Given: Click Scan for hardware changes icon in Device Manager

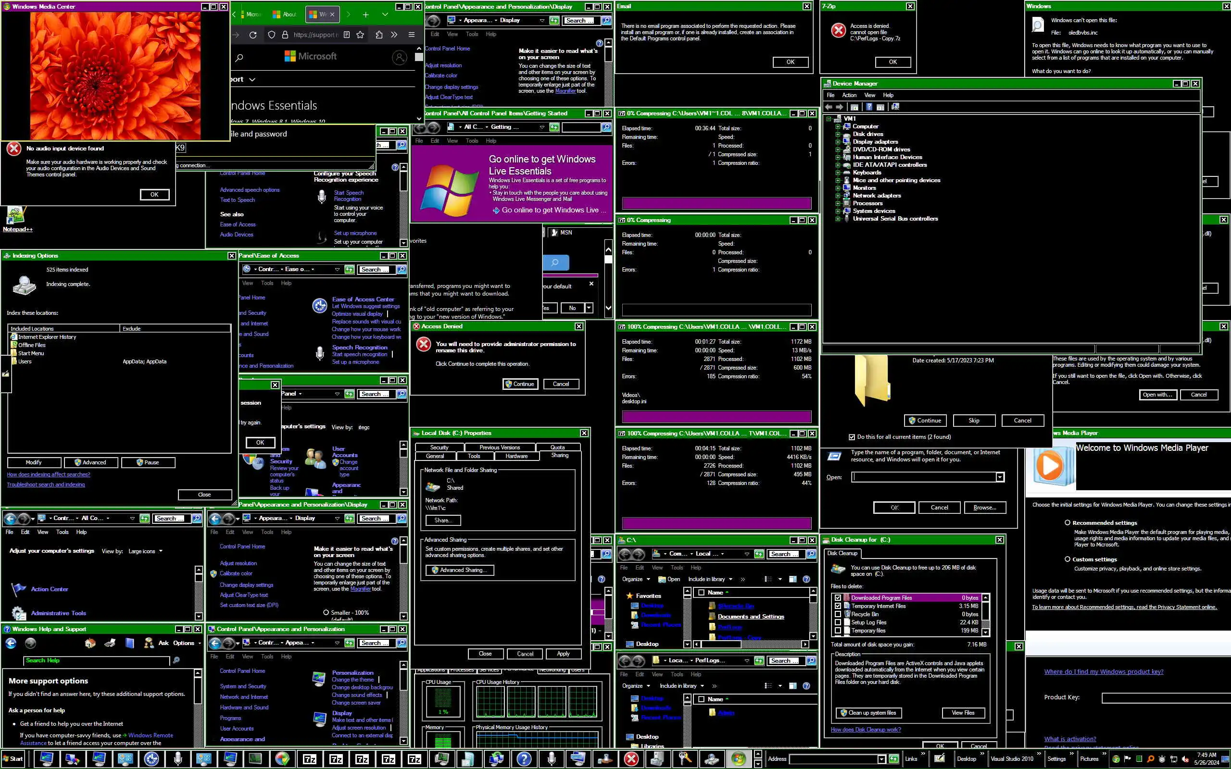Looking at the screenshot, I should [x=895, y=107].
